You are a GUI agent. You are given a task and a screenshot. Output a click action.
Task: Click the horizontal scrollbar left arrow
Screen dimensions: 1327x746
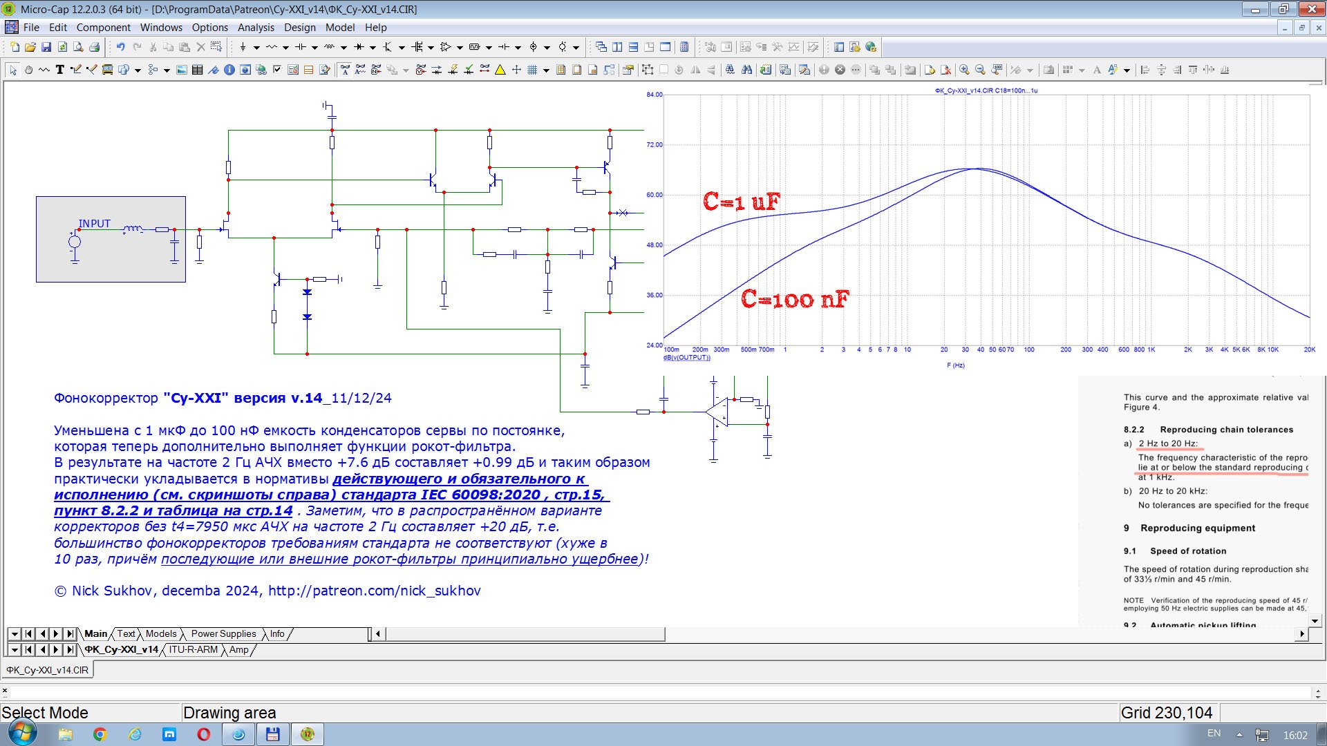(377, 634)
